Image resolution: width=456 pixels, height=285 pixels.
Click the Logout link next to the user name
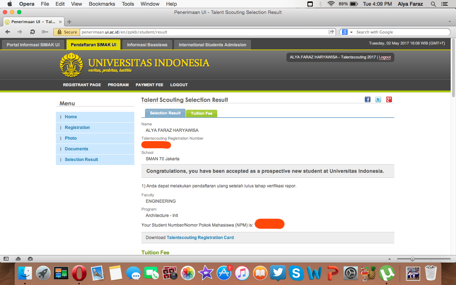[384, 57]
